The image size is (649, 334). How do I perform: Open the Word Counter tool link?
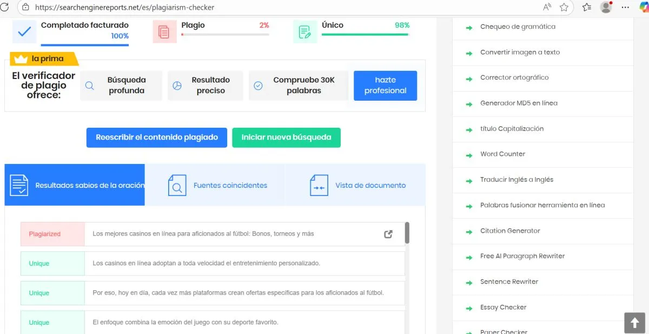tap(502, 154)
